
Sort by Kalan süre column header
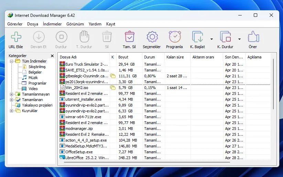point(177,57)
